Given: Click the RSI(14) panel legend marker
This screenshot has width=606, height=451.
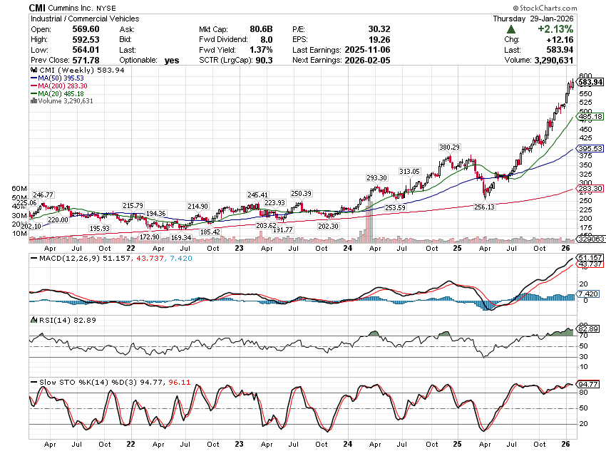Looking at the screenshot, I should coord(32,320).
